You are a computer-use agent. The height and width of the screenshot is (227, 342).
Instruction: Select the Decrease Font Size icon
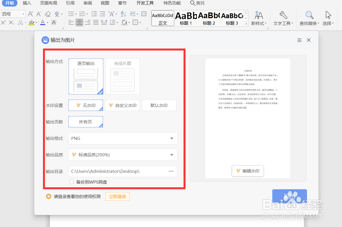38,14
